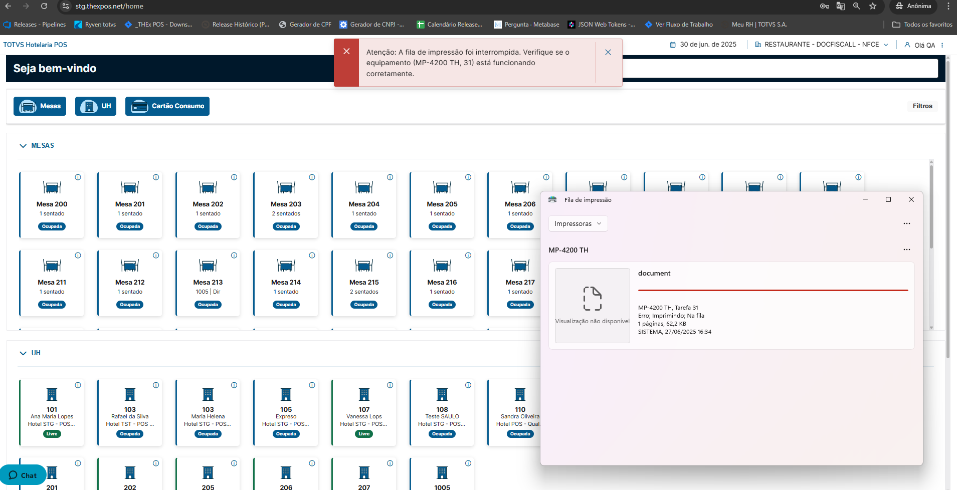Open the translate page icon
957x490 pixels.
click(841, 6)
